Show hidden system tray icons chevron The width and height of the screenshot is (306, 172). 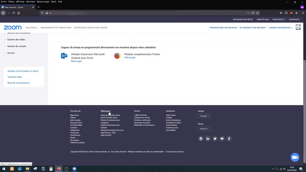pos(273,169)
